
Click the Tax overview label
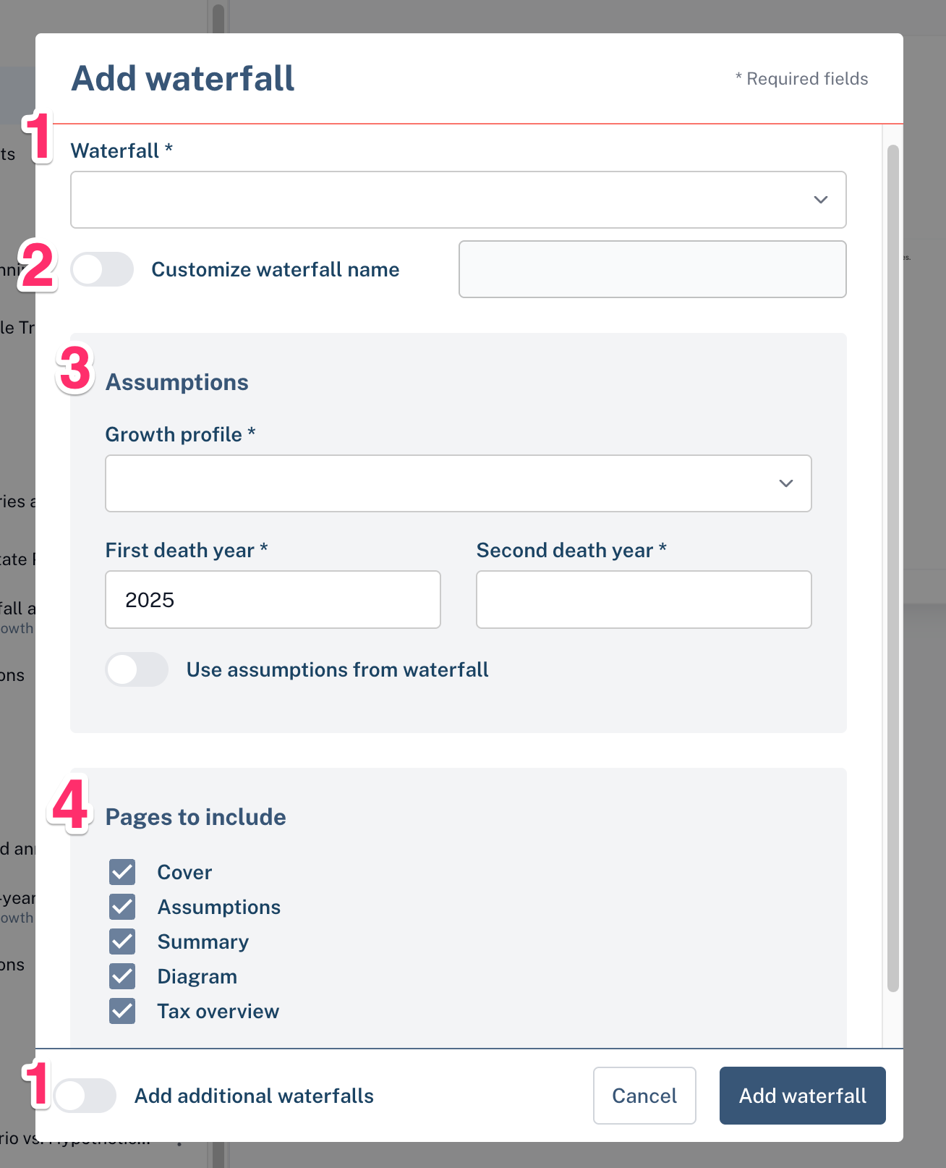coord(218,1011)
